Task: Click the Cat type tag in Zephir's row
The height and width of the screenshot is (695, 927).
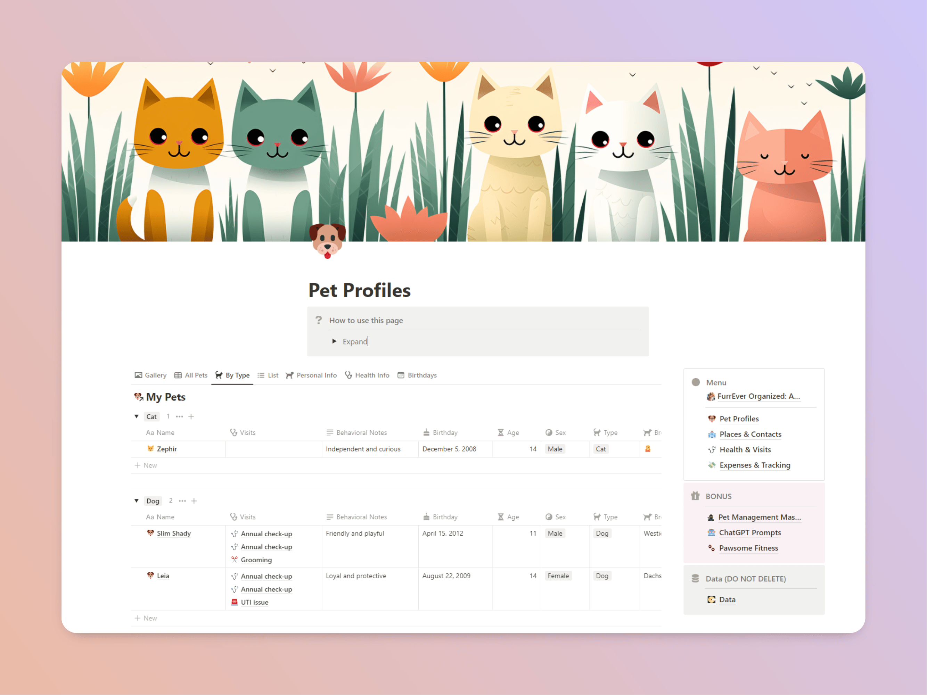Action: point(600,449)
